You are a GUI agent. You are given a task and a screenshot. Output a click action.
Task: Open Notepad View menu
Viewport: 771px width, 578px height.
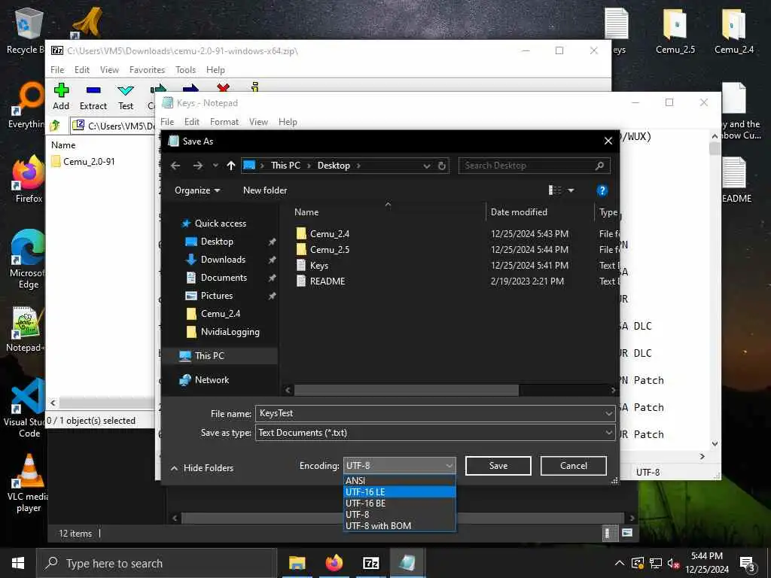(258, 122)
